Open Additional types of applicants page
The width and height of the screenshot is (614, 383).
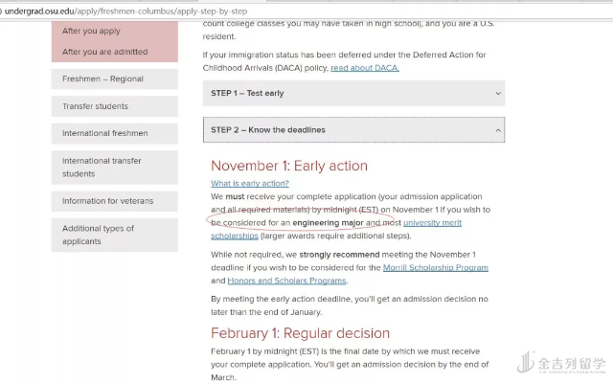click(99, 235)
